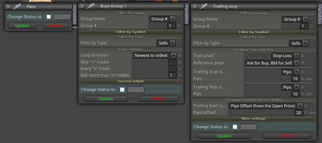Expand Filter by Symbol in Trailing stop

pos(254,32)
